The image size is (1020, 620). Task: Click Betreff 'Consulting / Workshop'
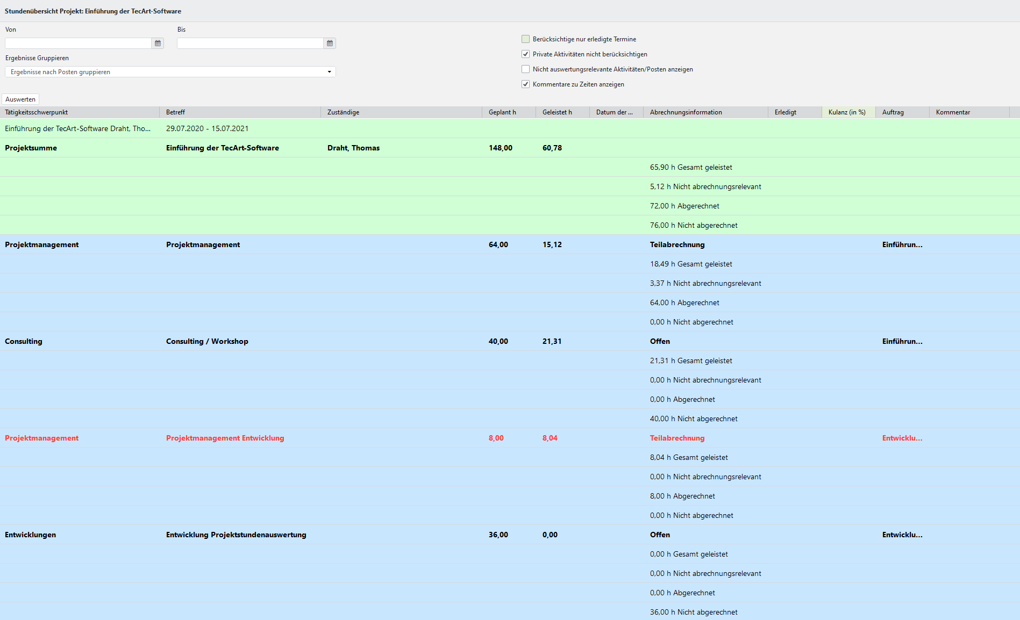207,341
